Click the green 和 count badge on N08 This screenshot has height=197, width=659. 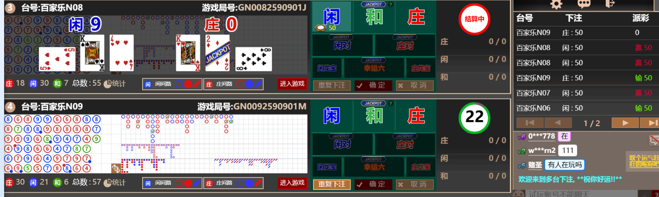(57, 84)
